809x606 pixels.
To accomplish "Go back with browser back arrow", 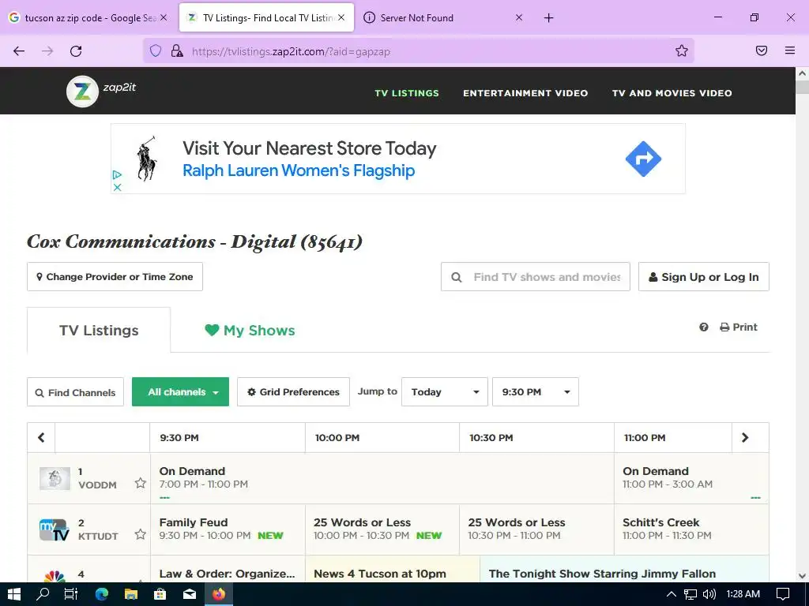I will click(x=19, y=51).
